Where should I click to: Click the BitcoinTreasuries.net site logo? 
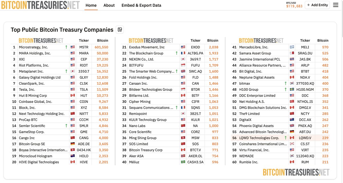coord(40,5)
